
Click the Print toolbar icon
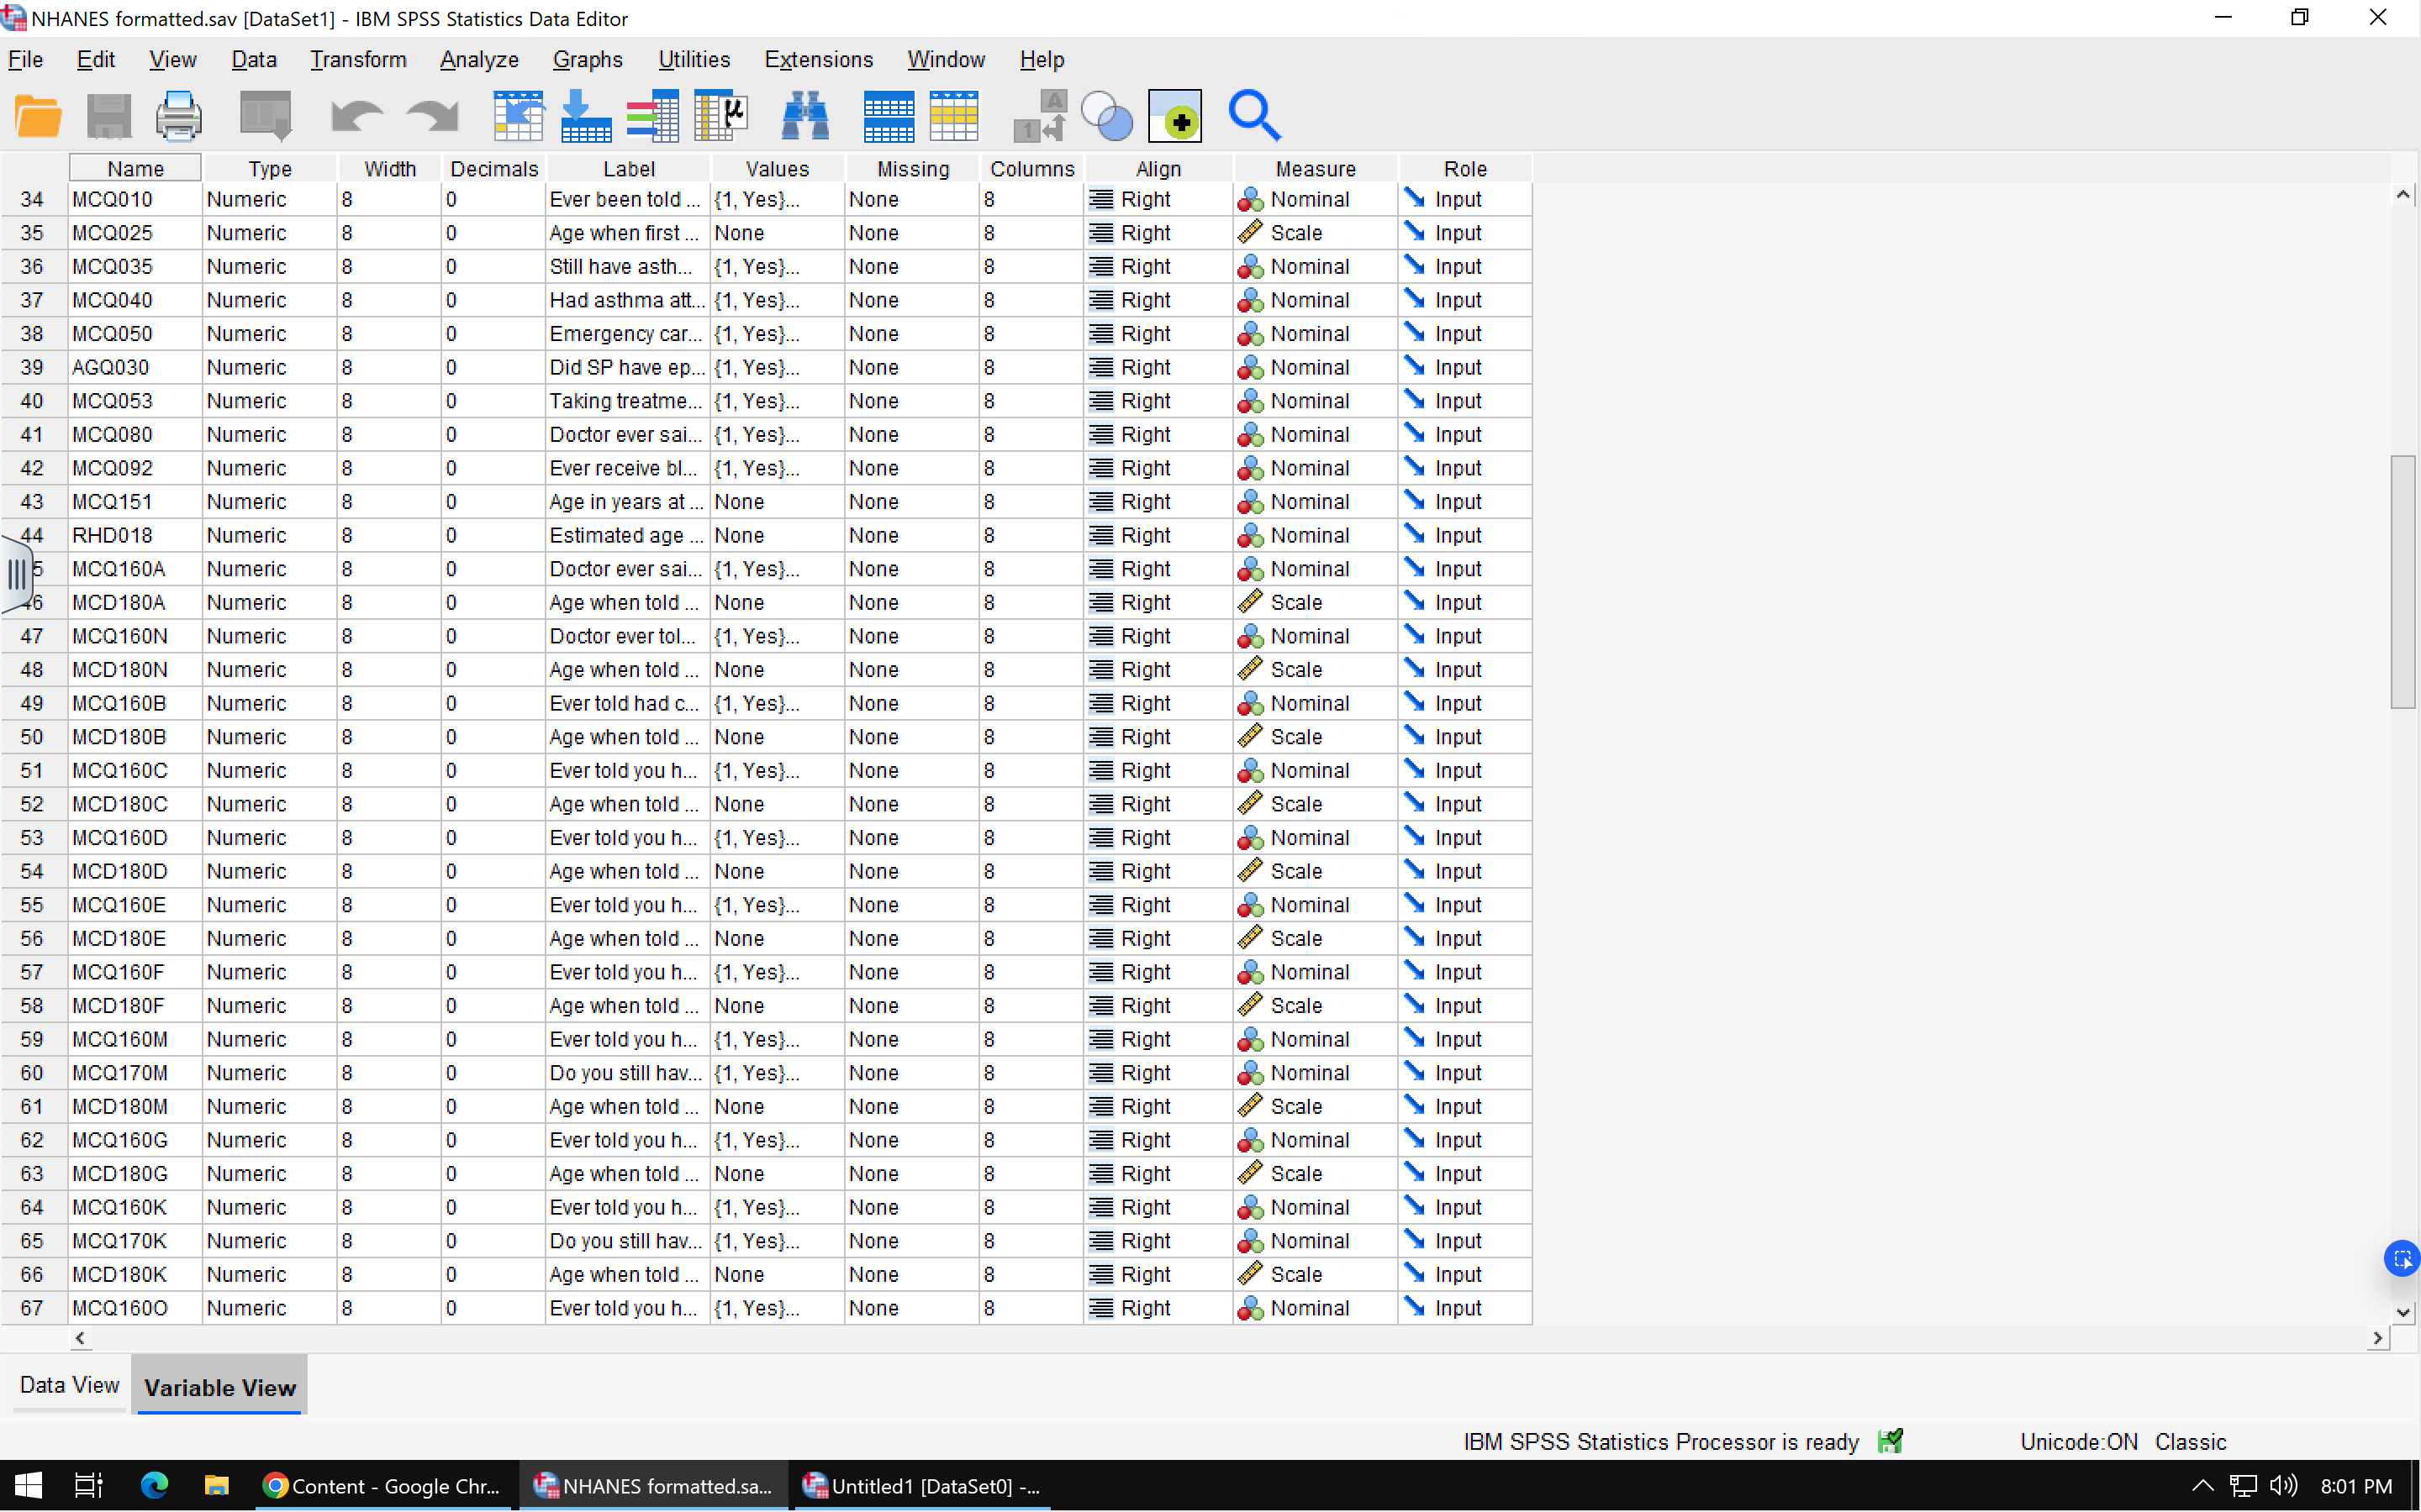[178, 116]
